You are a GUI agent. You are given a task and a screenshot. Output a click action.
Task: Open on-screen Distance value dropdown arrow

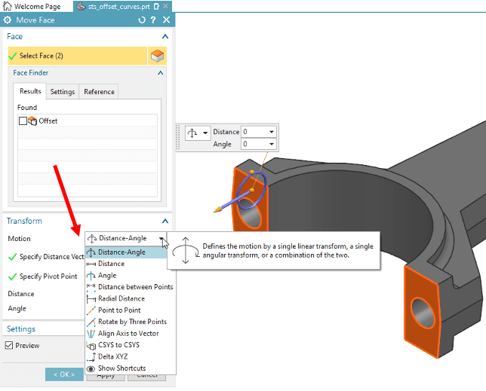tap(272, 132)
